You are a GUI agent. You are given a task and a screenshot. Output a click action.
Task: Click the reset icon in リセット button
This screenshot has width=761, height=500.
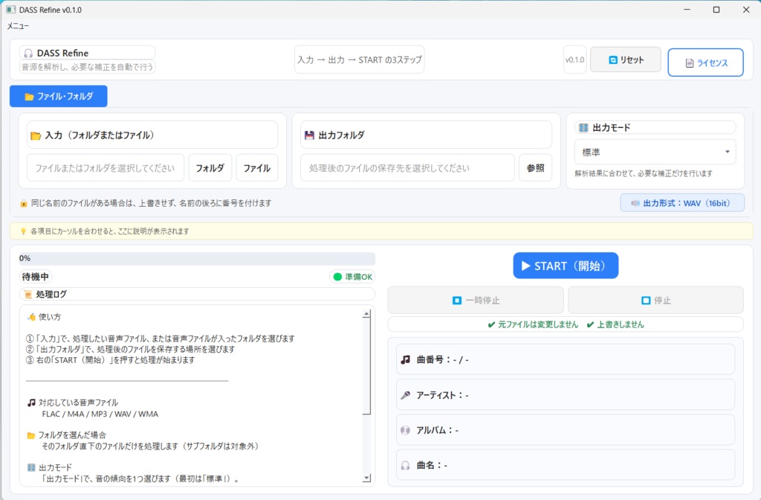click(x=613, y=60)
